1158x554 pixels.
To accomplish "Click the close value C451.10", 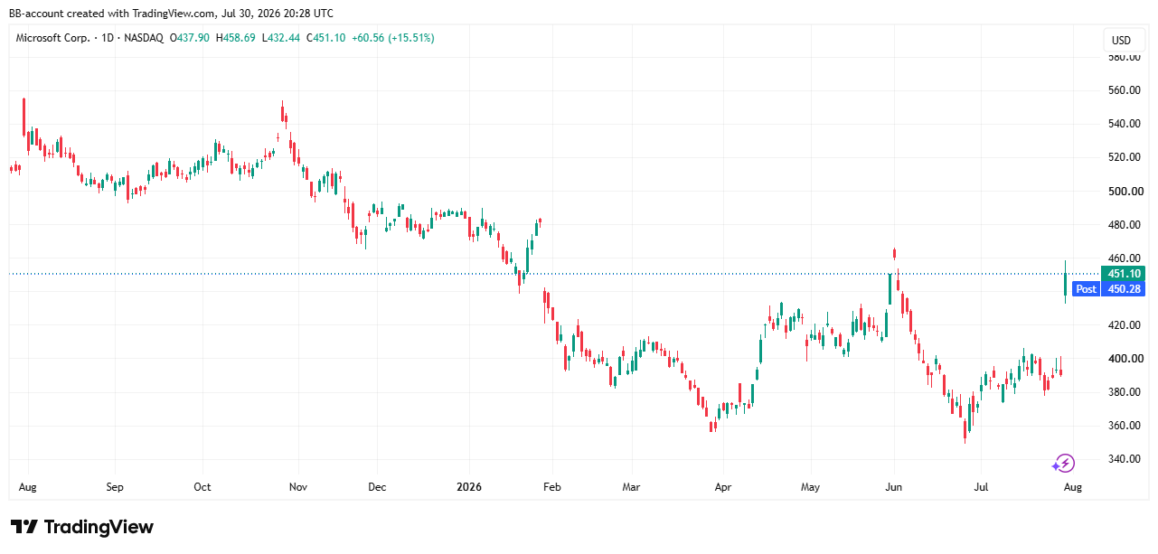I will click(326, 38).
